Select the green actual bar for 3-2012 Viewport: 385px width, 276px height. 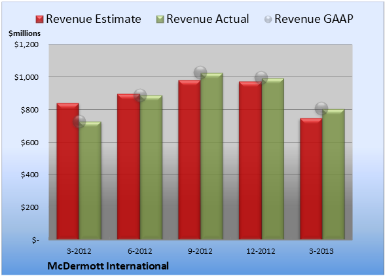(x=90, y=181)
